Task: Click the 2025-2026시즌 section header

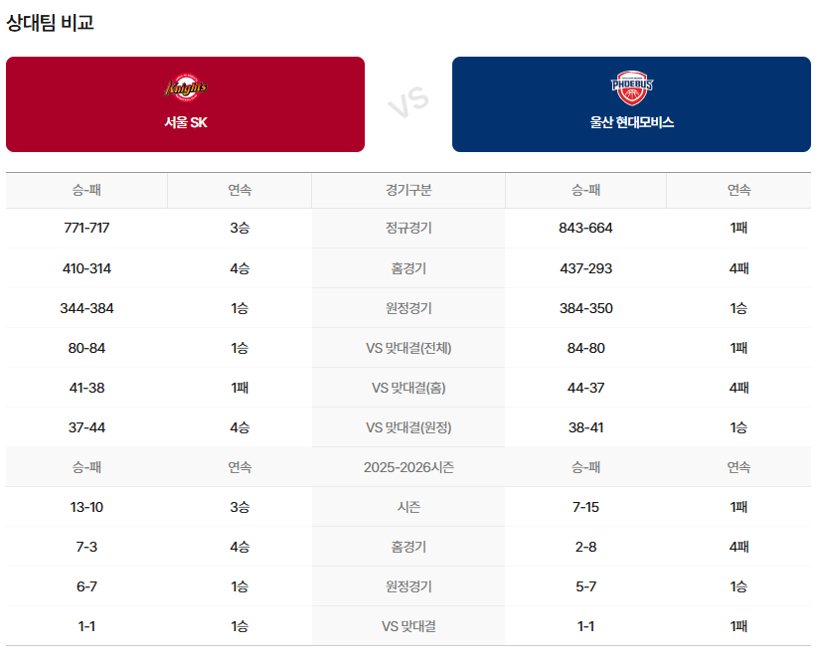Action: point(409,467)
